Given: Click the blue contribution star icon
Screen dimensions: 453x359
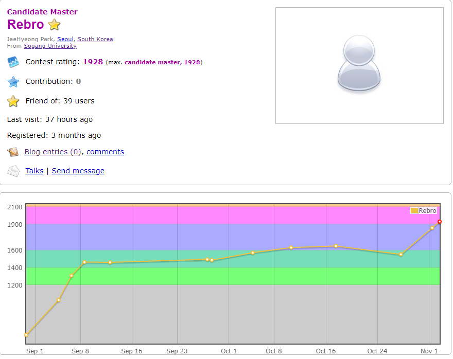Looking at the screenshot, I should coord(13,82).
